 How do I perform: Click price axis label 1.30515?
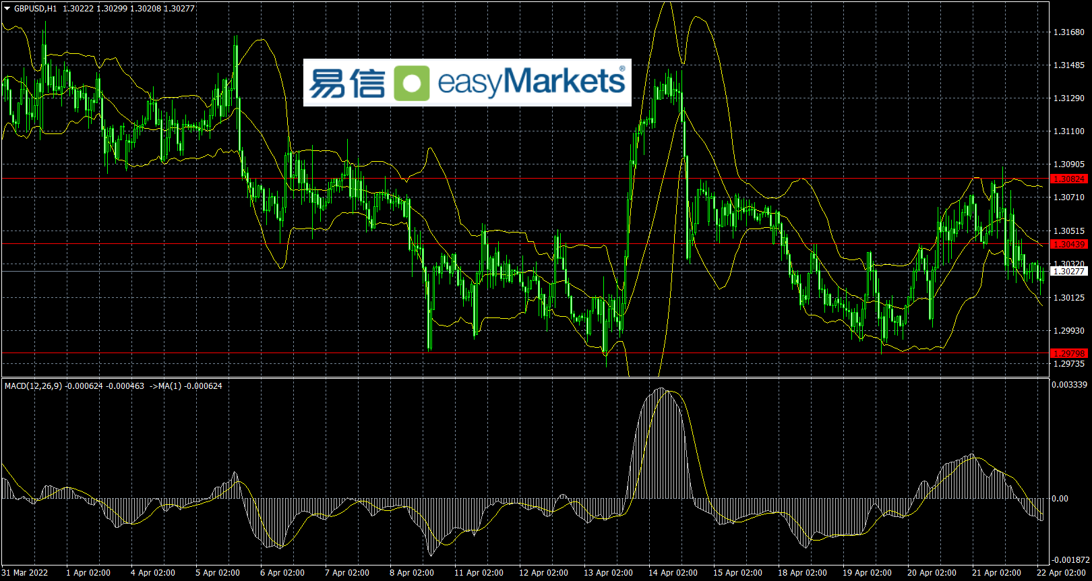pos(1069,231)
